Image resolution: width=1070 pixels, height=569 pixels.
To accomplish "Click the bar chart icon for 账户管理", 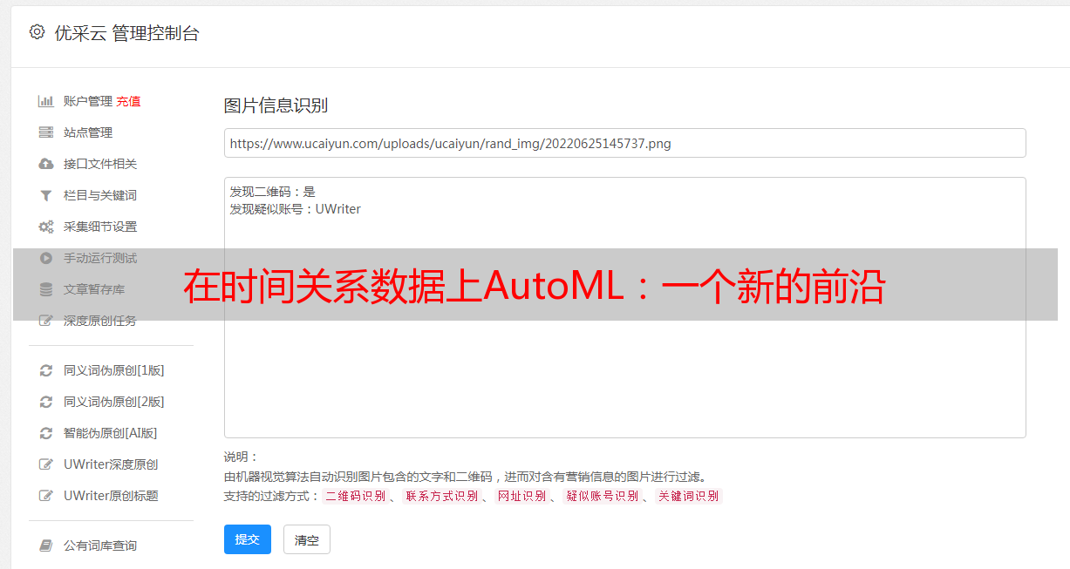I will click(46, 101).
